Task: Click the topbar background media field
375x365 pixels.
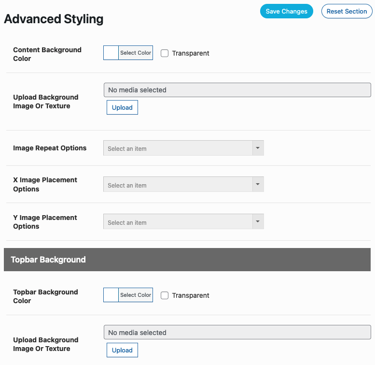Action: click(x=237, y=332)
